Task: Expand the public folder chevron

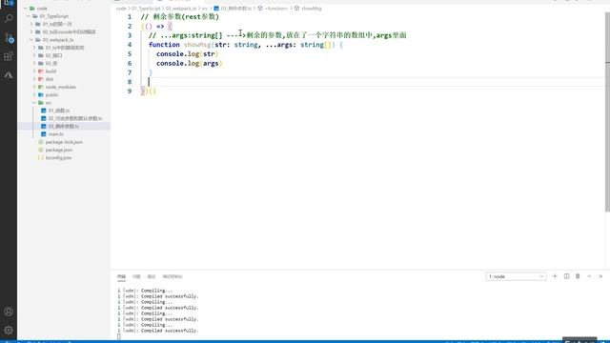Action: click(x=34, y=95)
